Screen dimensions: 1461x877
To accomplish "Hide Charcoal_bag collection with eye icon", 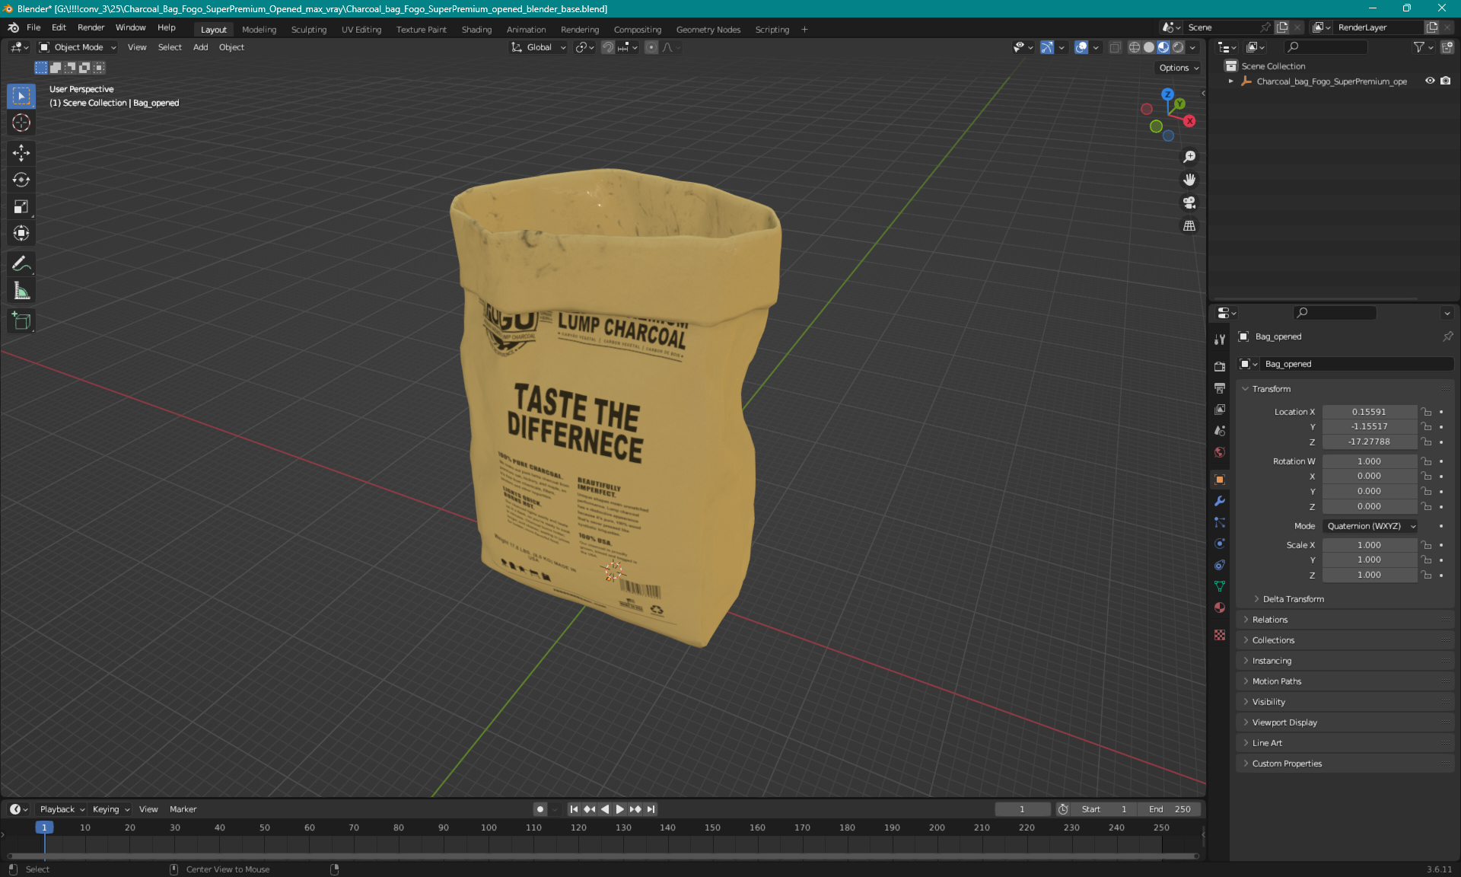I will pos(1430,81).
